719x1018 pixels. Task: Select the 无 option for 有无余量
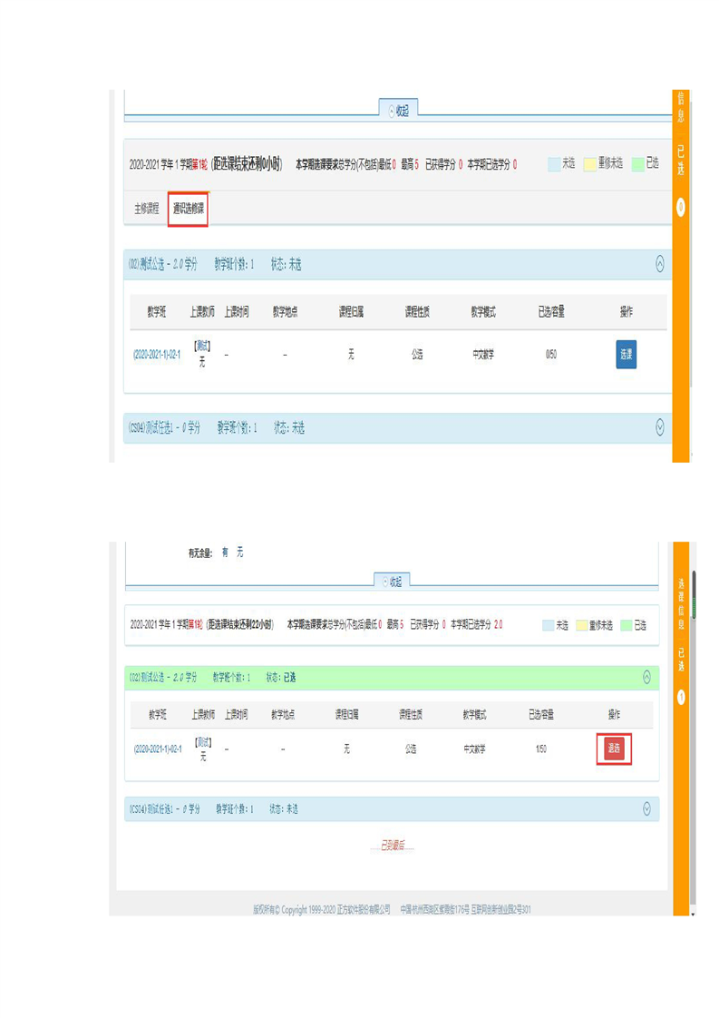pyautogui.click(x=239, y=552)
